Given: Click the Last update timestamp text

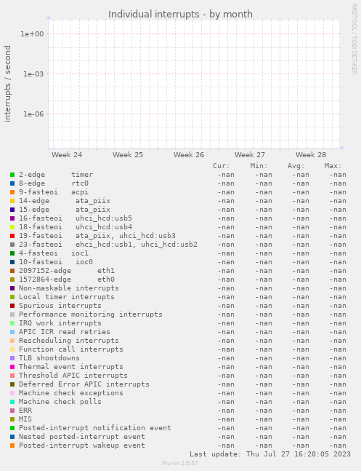Looking at the screenshot, I should [270, 454].
